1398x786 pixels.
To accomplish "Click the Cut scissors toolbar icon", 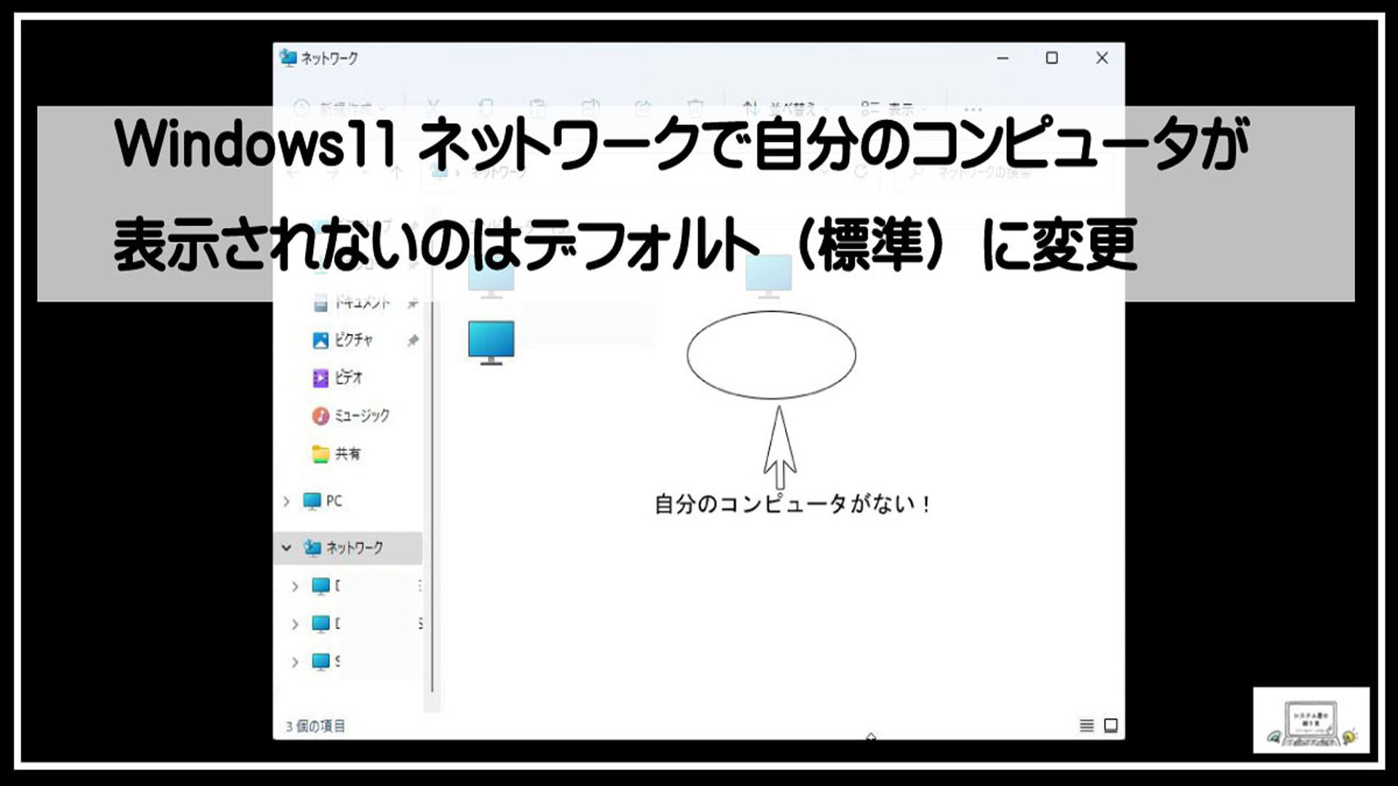I will pos(433,108).
